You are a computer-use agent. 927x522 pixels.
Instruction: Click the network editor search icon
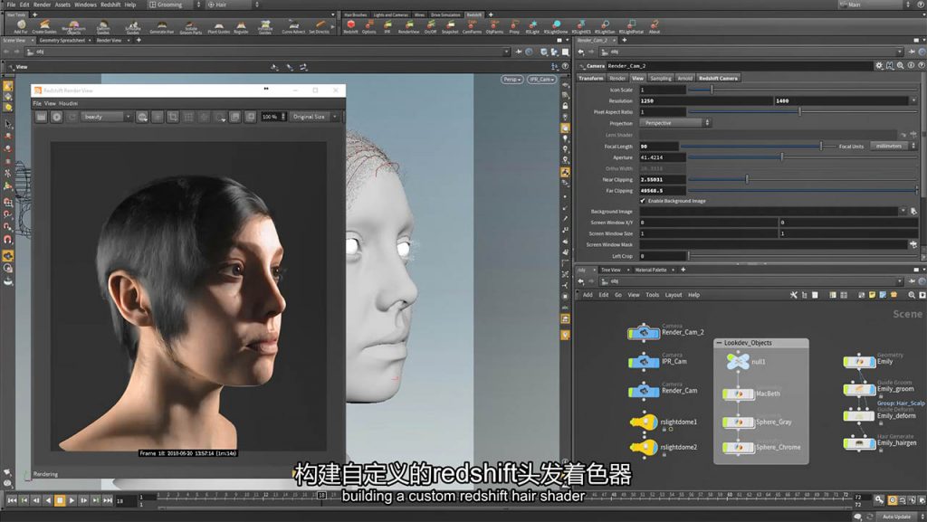(911, 295)
